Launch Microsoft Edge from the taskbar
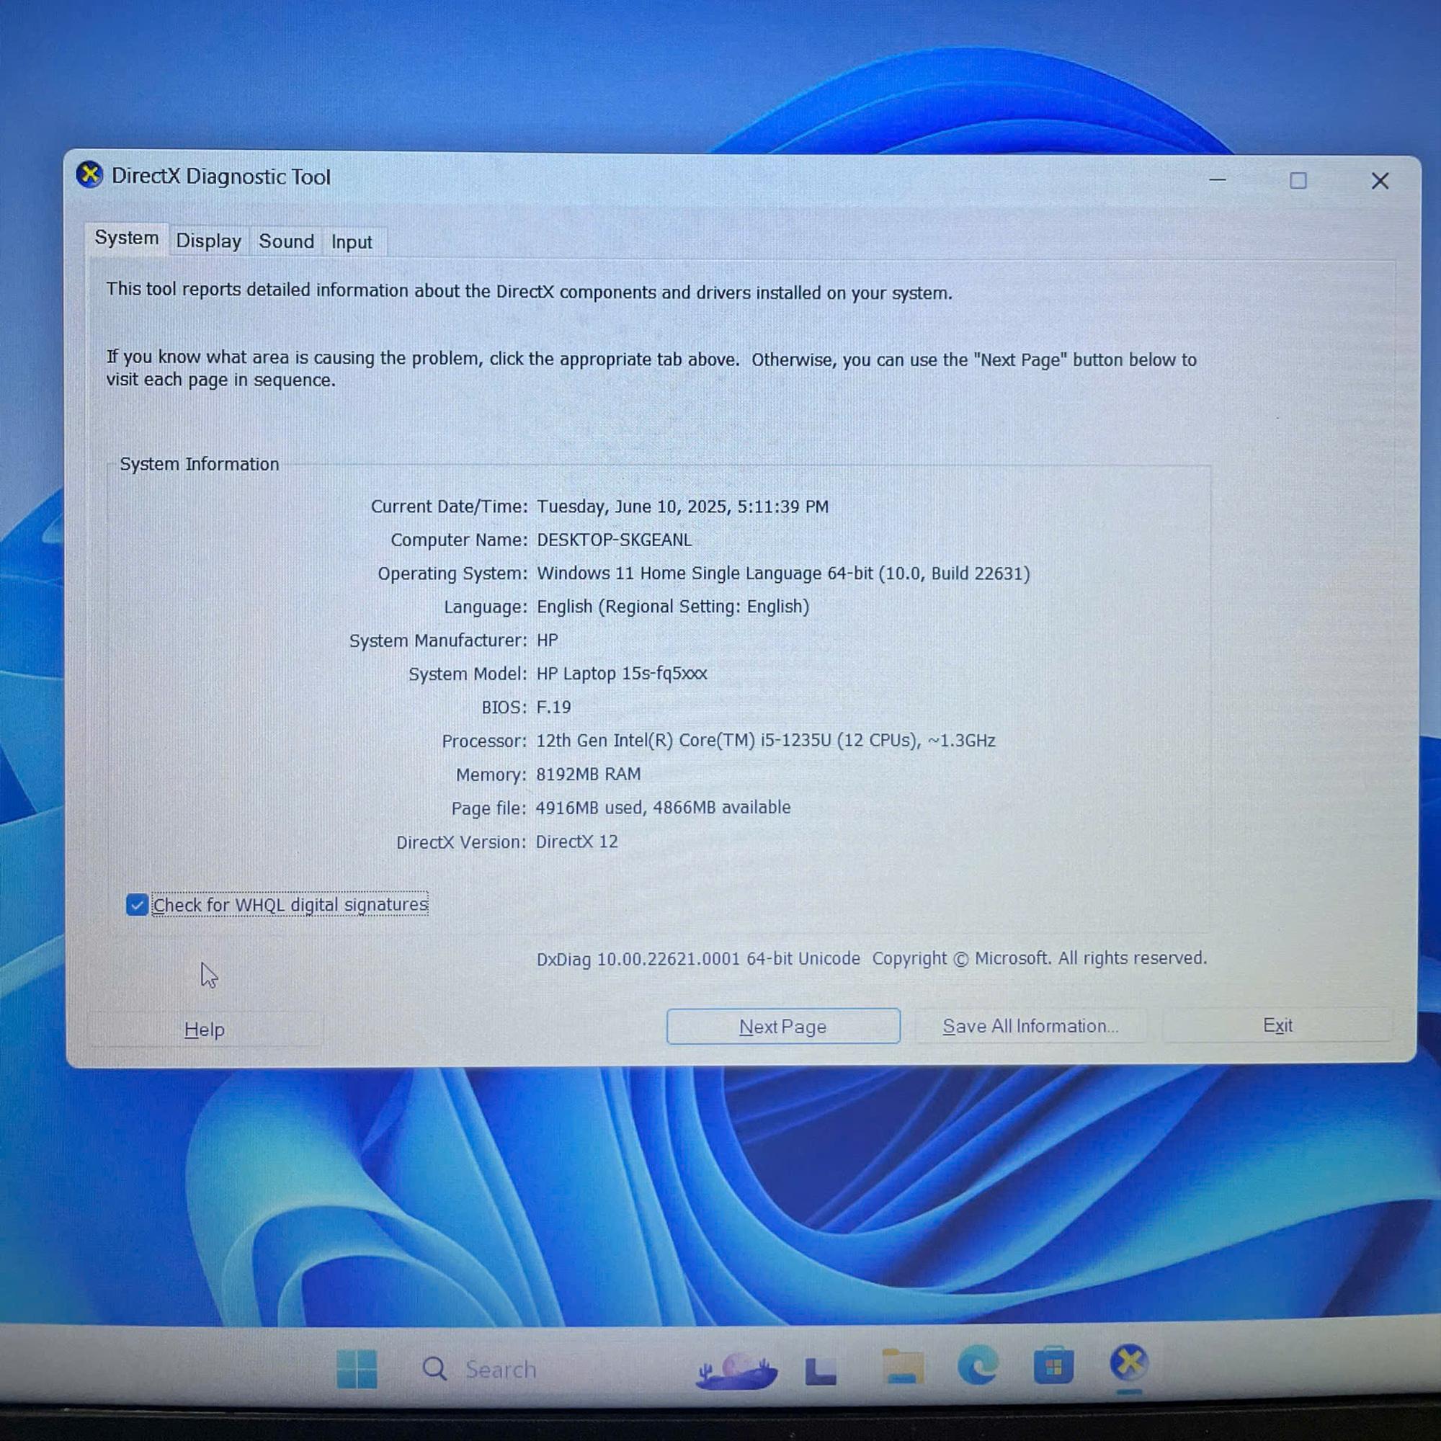Viewport: 1441px width, 1441px height. click(x=978, y=1365)
